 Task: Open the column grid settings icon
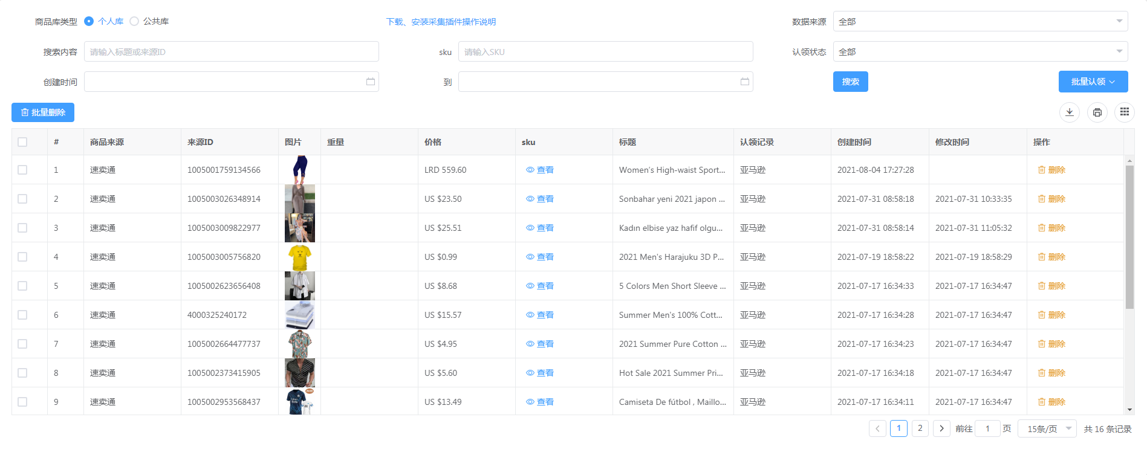coord(1124,112)
